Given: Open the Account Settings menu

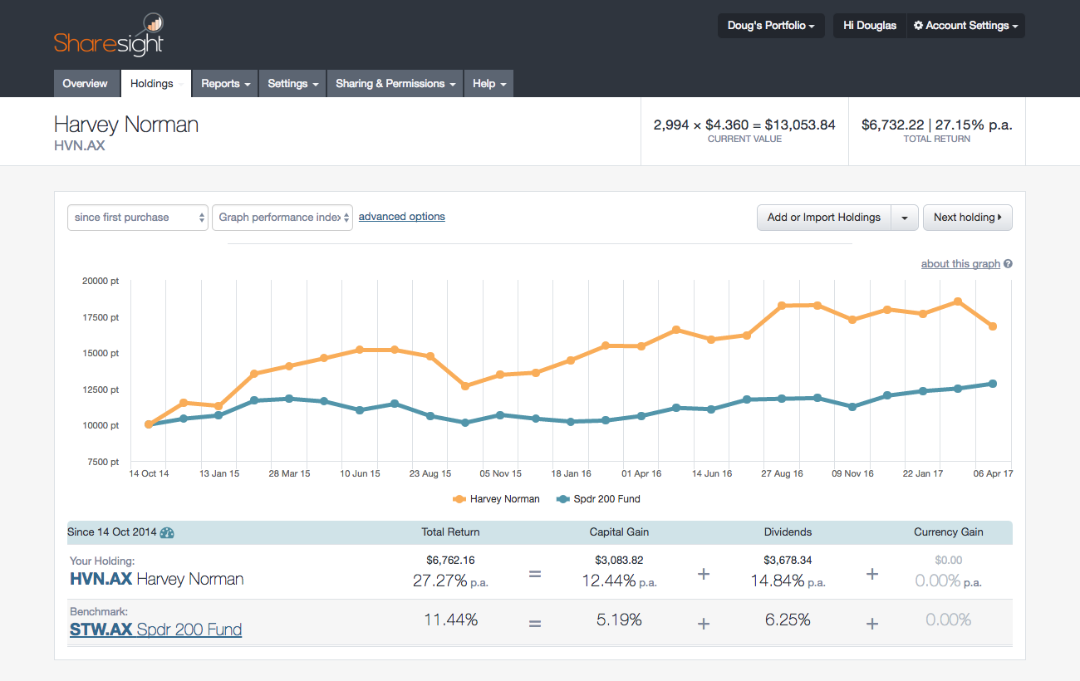Looking at the screenshot, I should tap(965, 26).
